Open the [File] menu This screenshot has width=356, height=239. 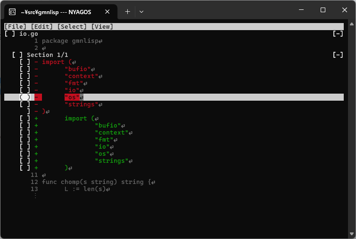click(16, 26)
